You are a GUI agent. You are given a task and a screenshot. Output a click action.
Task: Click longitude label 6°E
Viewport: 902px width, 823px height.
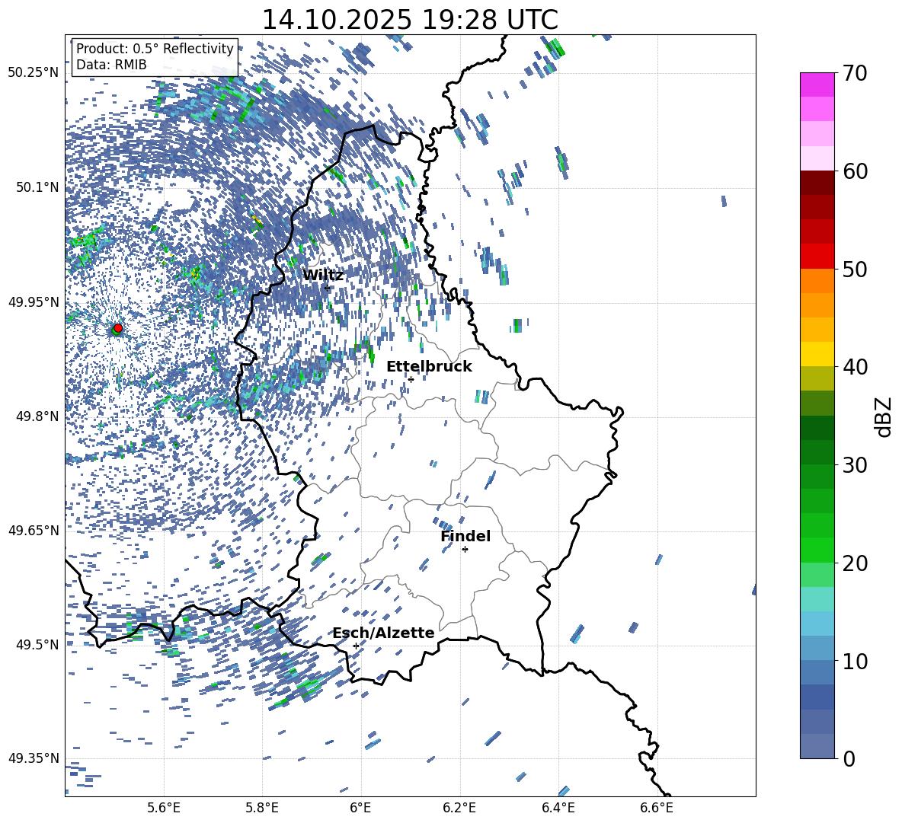tap(360, 808)
